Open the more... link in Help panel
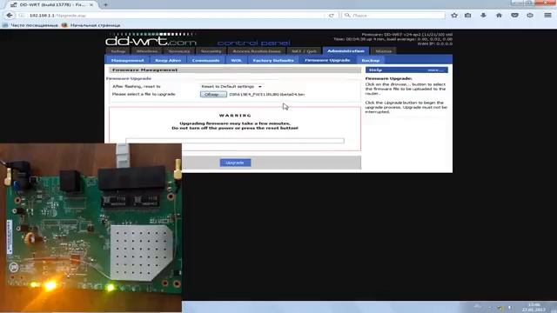The height and width of the screenshot is (313, 557). [435, 70]
